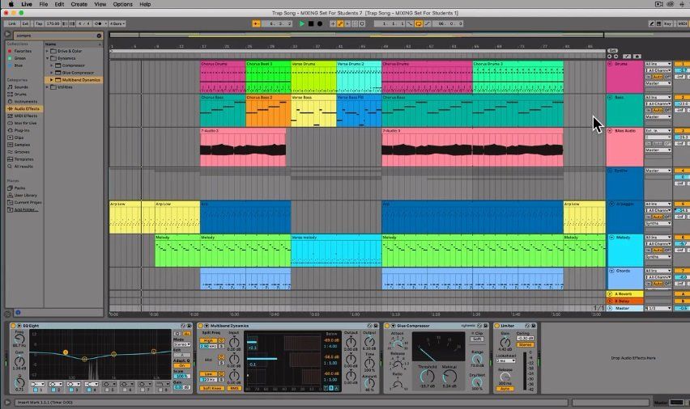Click the Add Folder link in Places
The width and height of the screenshot is (690, 409).
(x=25, y=209)
